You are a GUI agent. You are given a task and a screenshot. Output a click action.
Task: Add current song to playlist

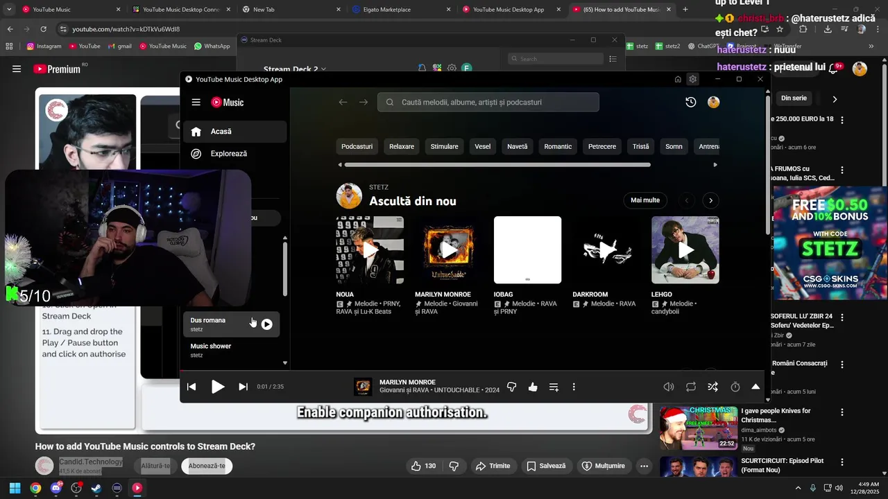click(x=554, y=387)
